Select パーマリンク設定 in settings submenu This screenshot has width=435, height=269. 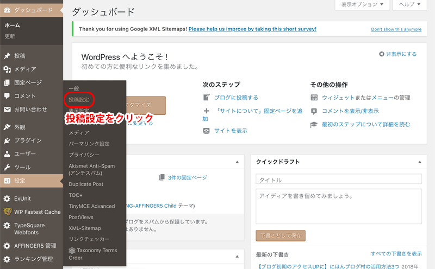[89, 144]
